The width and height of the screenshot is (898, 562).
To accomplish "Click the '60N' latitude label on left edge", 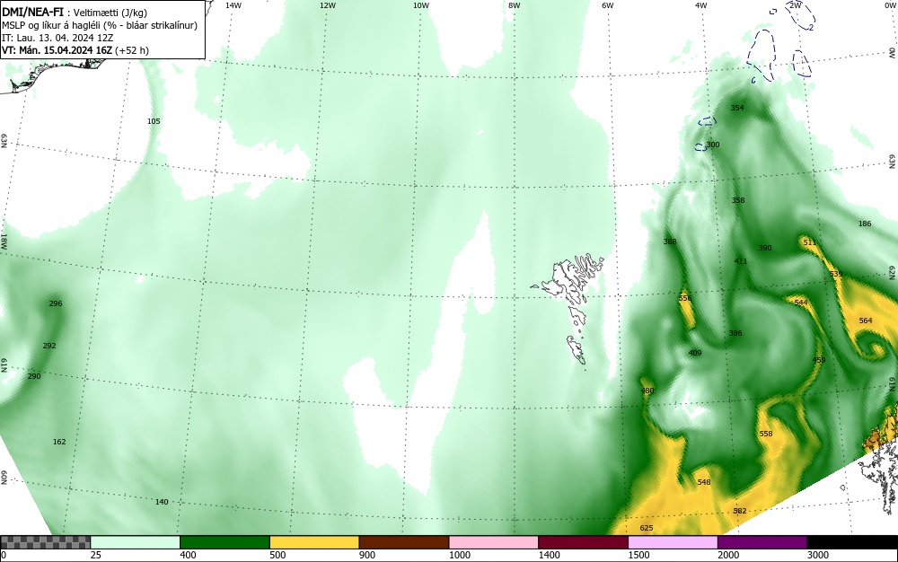I will point(4,478).
